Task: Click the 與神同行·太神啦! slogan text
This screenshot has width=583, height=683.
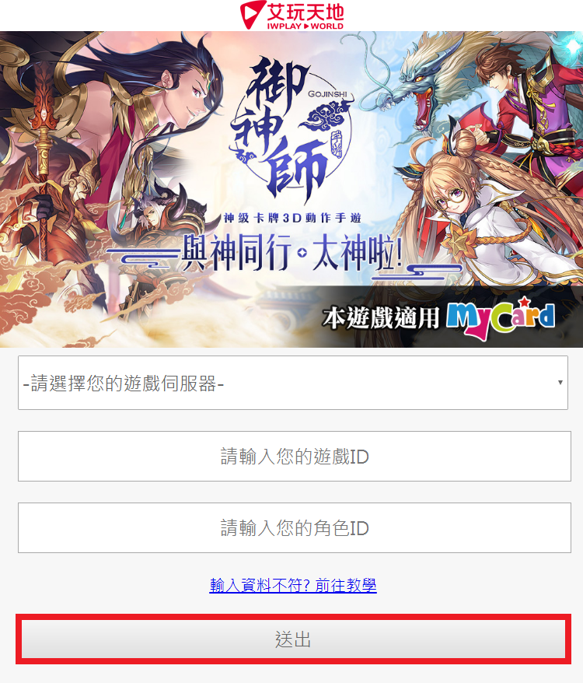Action: point(291,253)
